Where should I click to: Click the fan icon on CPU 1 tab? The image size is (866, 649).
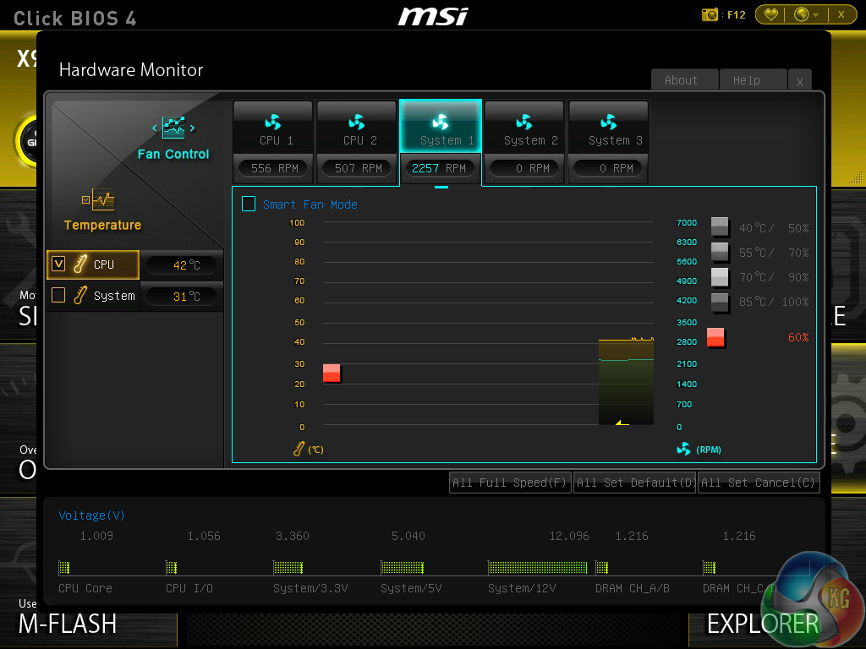click(273, 122)
